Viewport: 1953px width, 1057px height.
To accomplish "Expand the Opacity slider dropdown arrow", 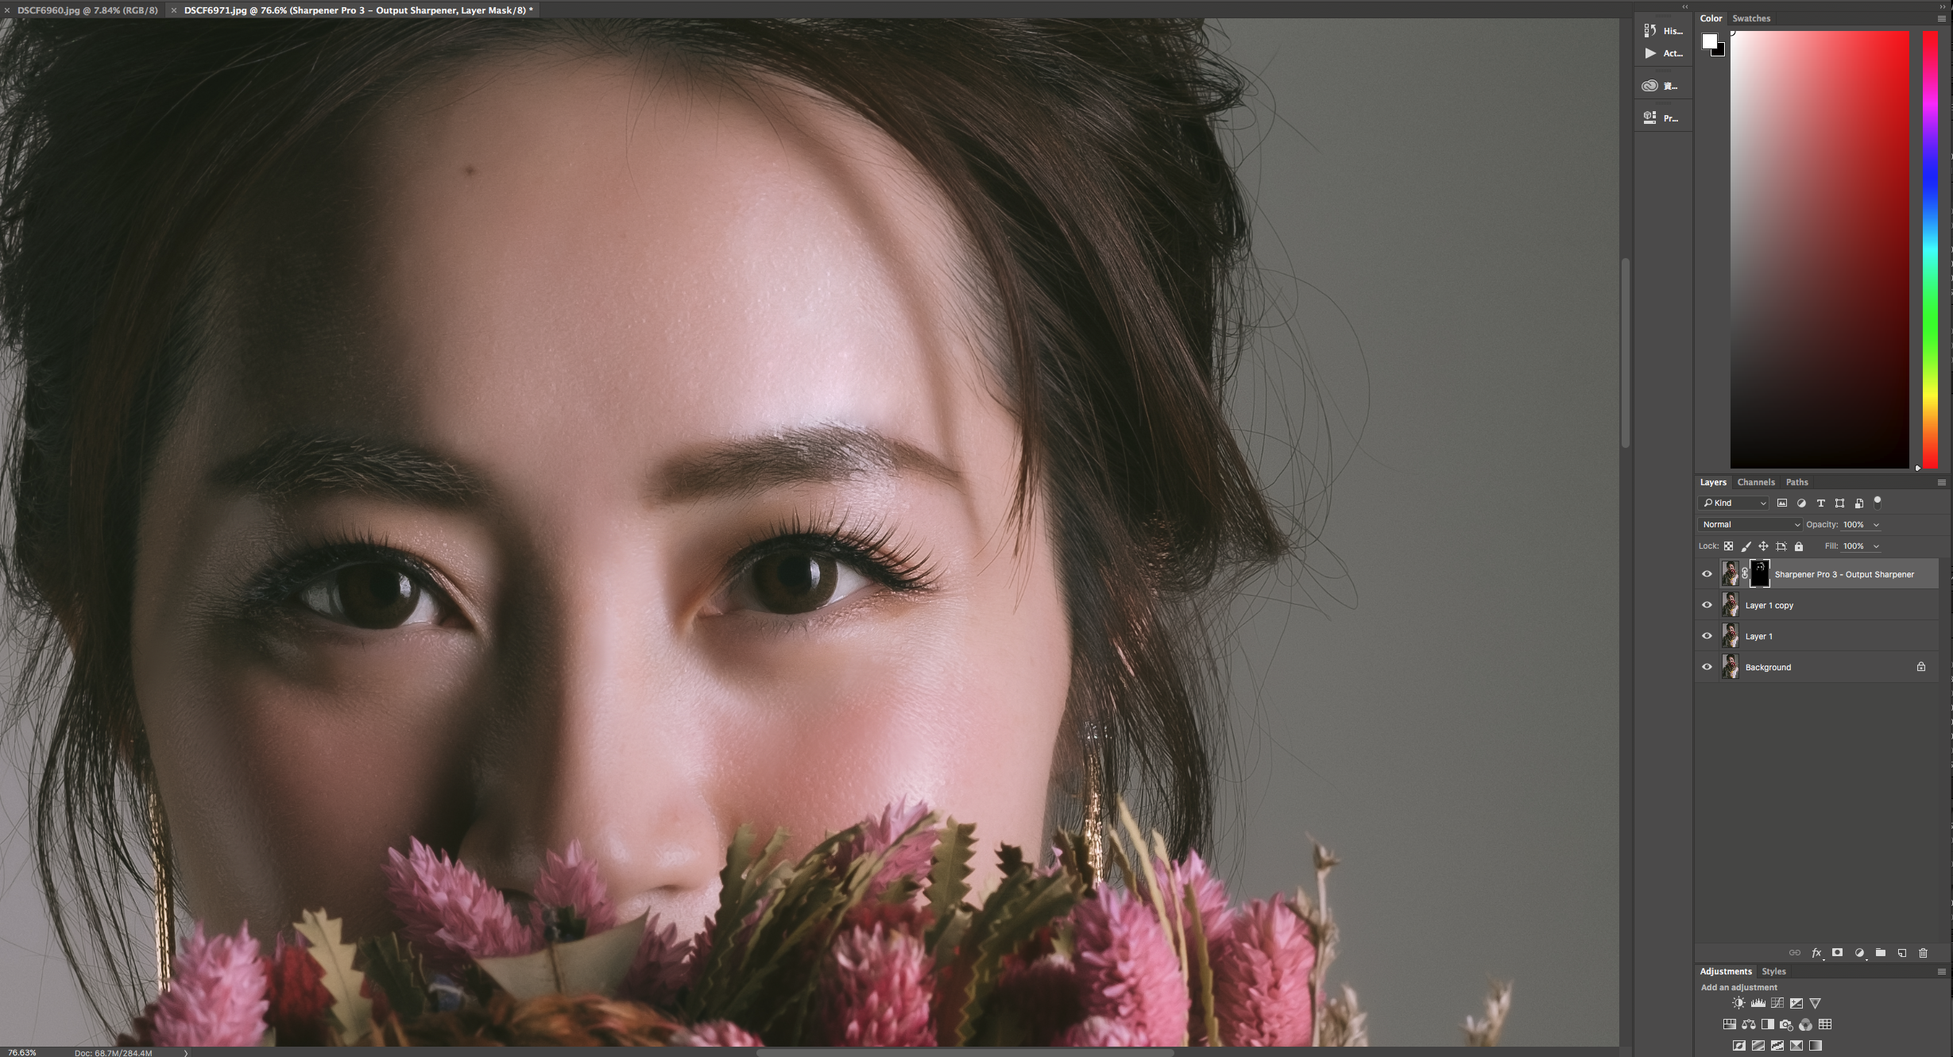I will click(x=1877, y=525).
